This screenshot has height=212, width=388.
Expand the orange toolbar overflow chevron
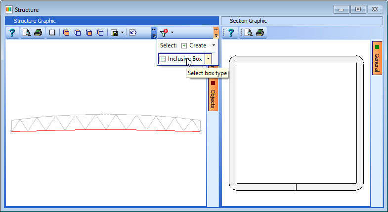tap(216, 33)
